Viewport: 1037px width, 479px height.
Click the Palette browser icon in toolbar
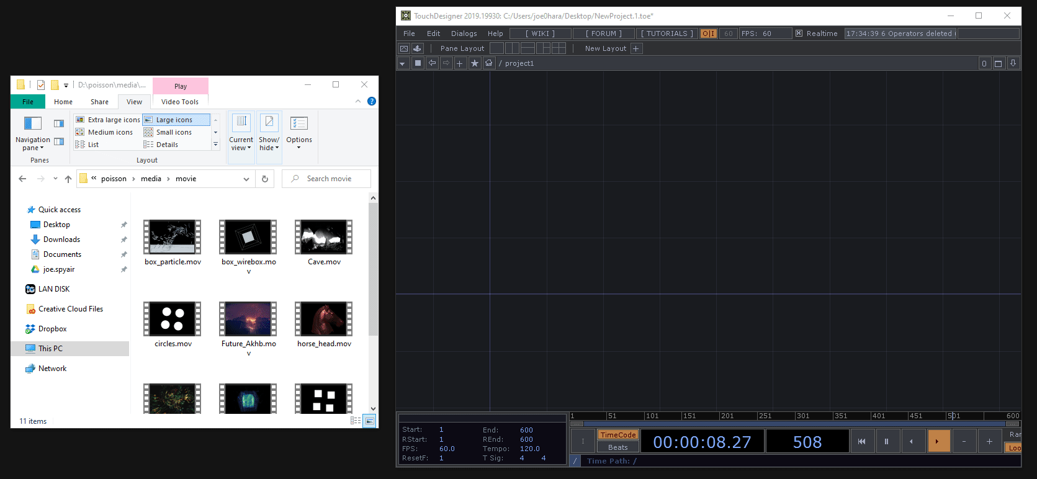click(418, 48)
